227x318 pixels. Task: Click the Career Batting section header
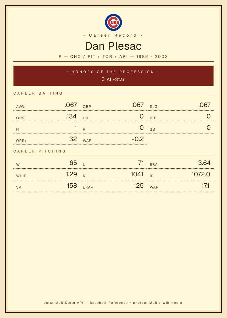[x=38, y=93]
